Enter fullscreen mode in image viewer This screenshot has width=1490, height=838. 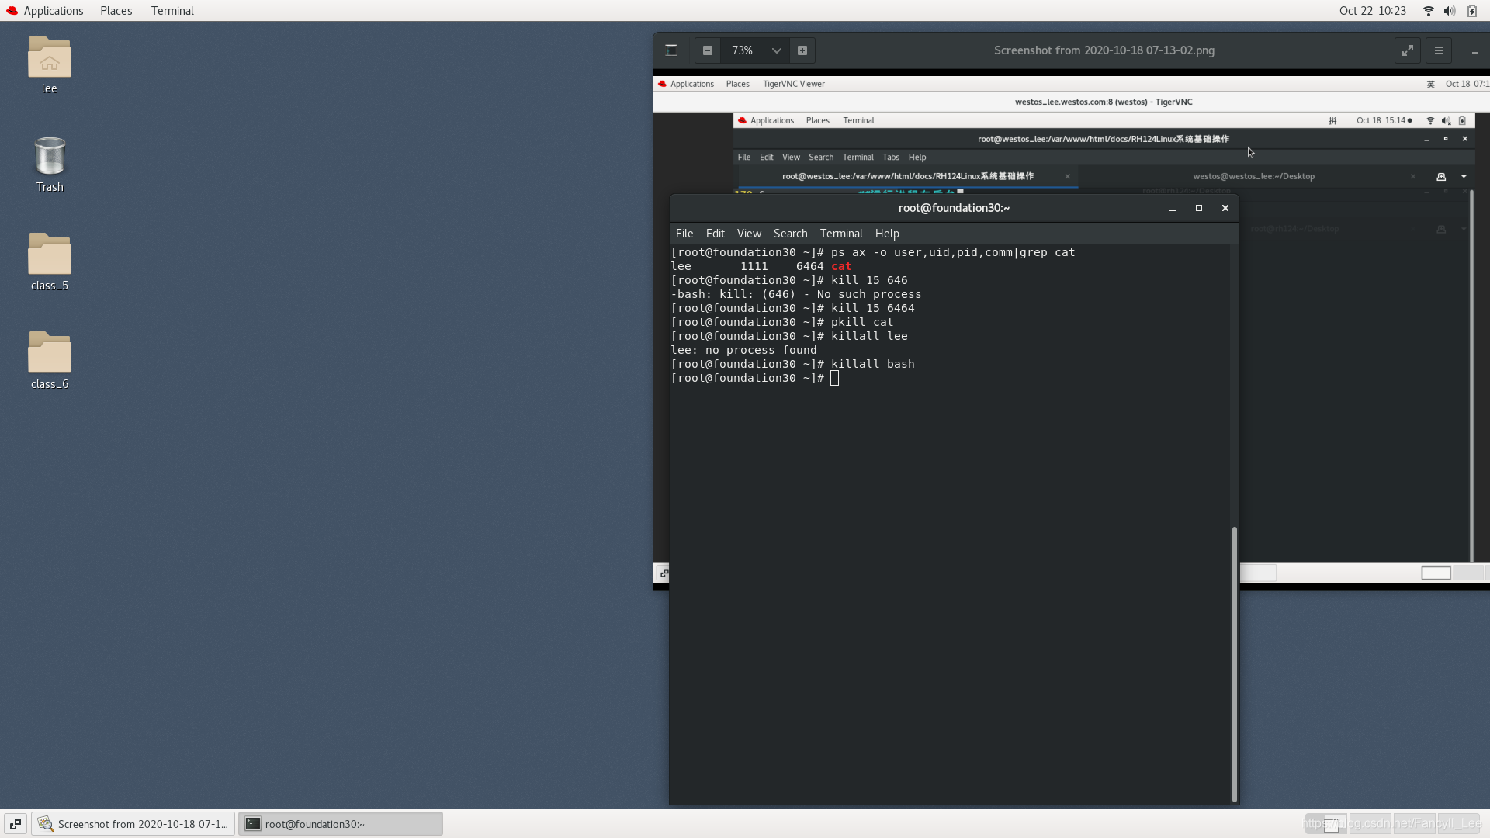click(1407, 50)
